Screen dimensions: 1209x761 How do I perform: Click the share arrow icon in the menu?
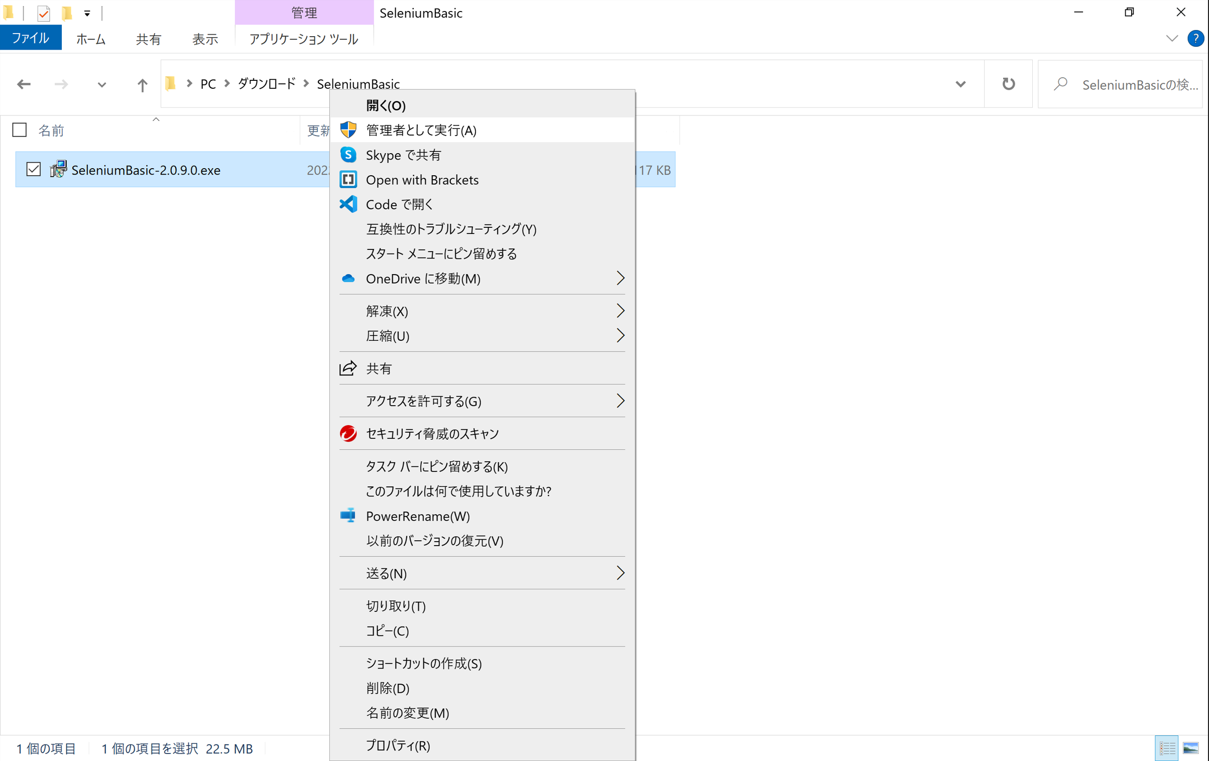click(x=348, y=368)
